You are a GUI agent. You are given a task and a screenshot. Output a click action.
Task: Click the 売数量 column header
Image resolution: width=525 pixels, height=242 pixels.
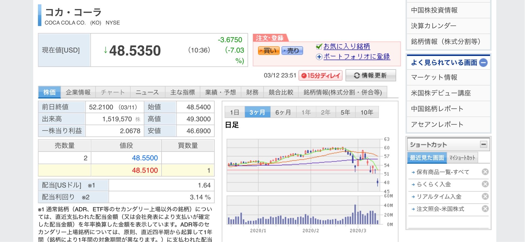click(65, 146)
